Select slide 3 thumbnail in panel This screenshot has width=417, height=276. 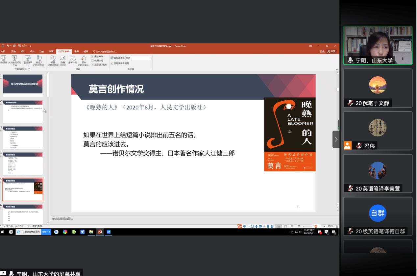pos(23,137)
